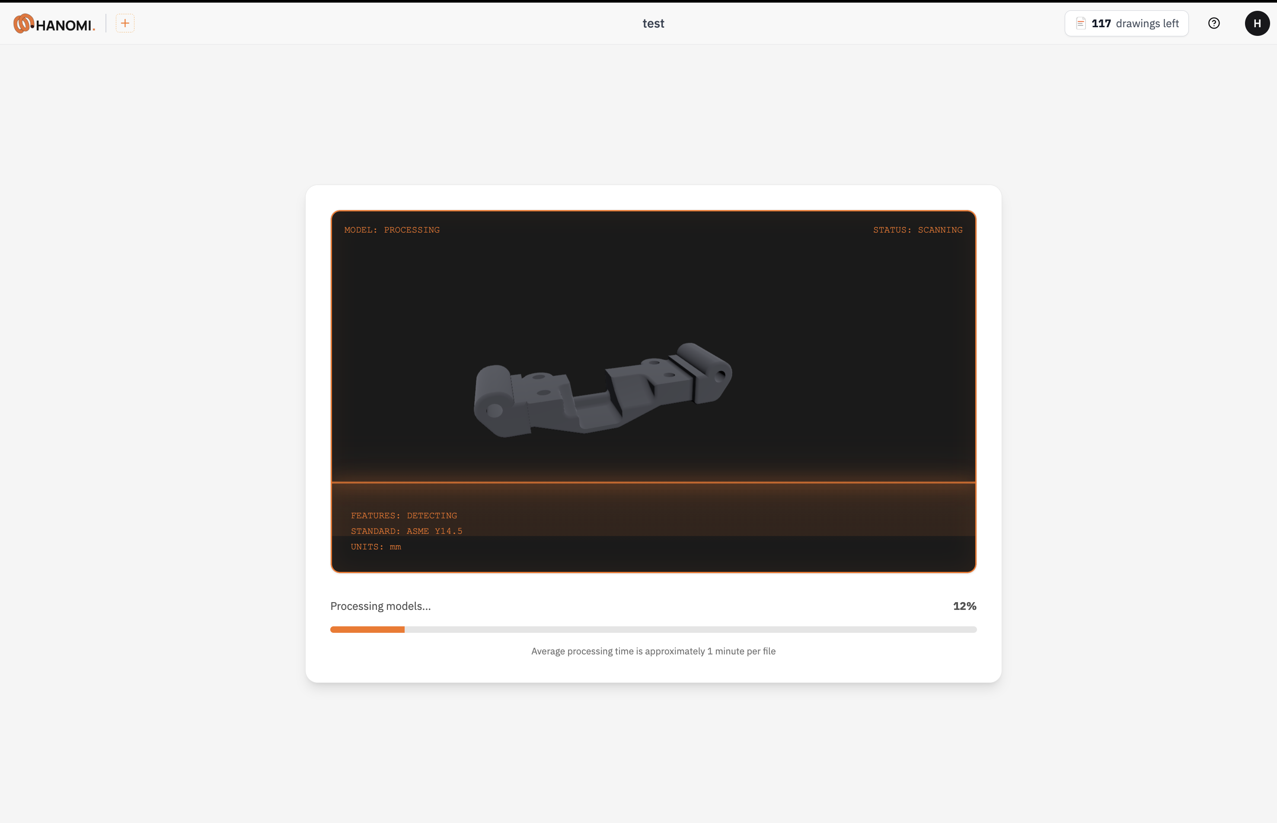Click the filled orange progress bar portion
The image size is (1277, 823).
coord(367,629)
